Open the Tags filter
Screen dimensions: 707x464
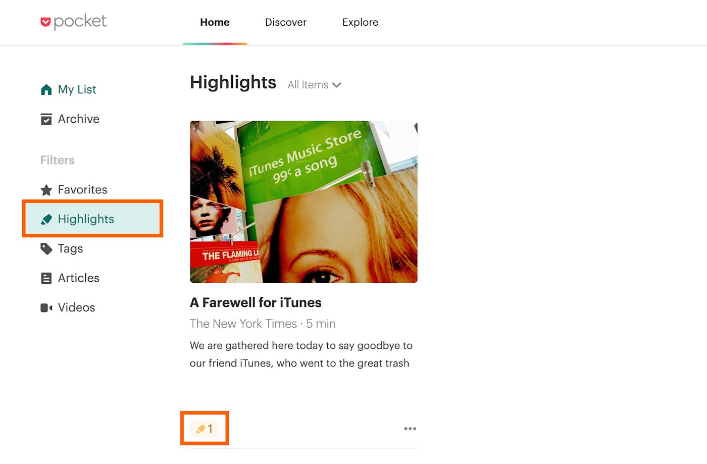coord(70,249)
